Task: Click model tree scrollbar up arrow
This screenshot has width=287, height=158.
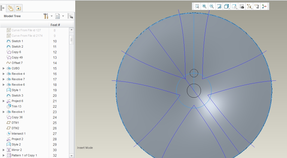Action: 71,30
